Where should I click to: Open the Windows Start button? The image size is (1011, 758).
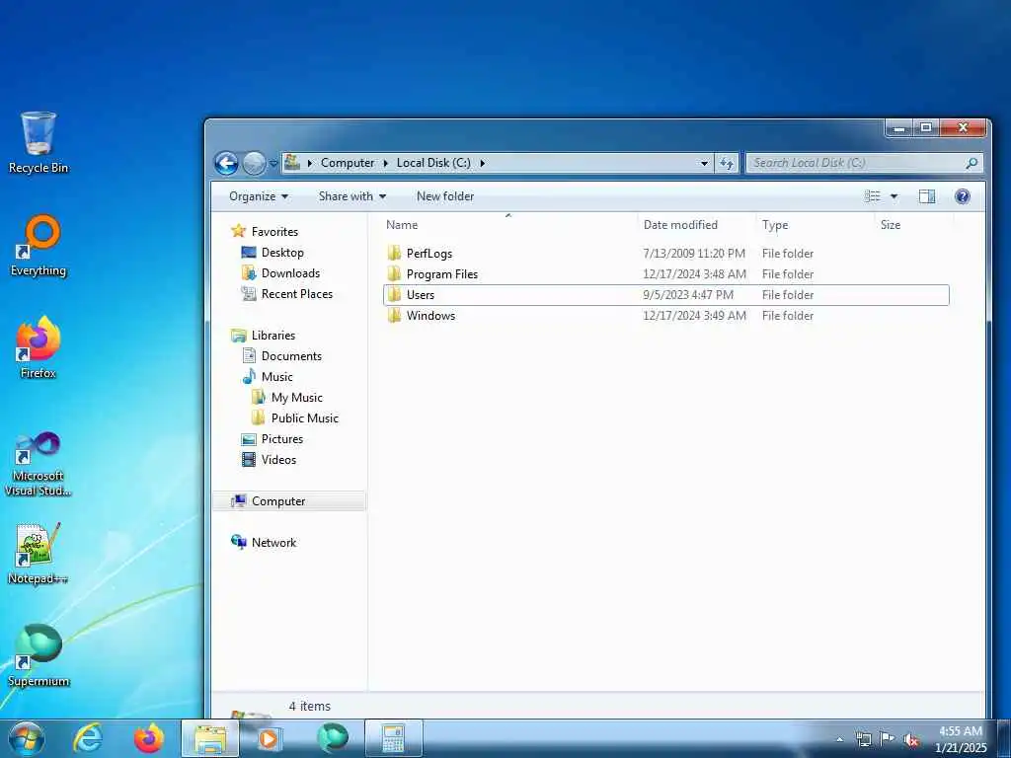[27, 738]
